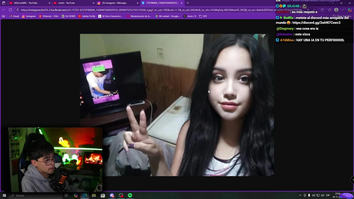Open Microsoft Edge taskbar icon
The width and height of the screenshot is (354, 199).
[x=85, y=195]
